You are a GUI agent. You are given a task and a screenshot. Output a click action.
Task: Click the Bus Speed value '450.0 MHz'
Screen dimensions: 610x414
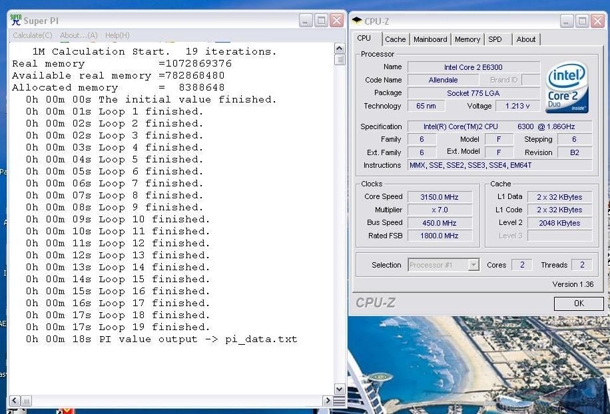[x=440, y=223]
